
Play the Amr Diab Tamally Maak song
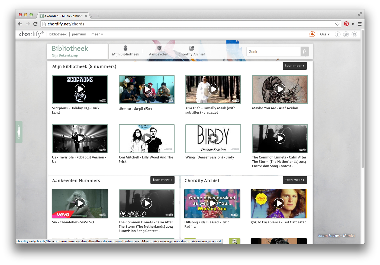coord(213,89)
